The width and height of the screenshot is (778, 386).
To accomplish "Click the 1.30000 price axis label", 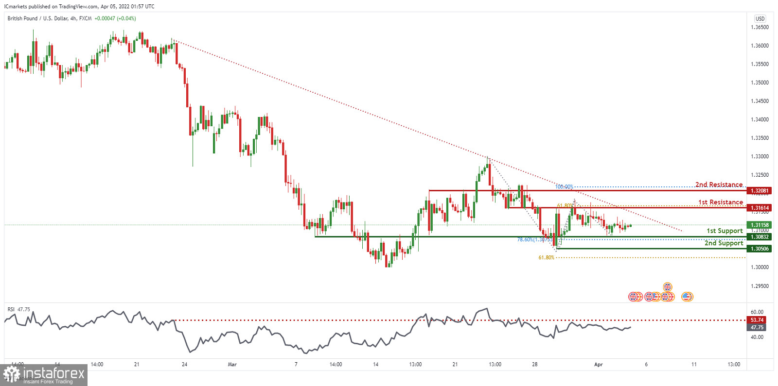I will pyautogui.click(x=760, y=267).
